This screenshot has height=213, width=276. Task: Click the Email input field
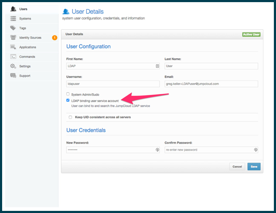tap(211, 84)
